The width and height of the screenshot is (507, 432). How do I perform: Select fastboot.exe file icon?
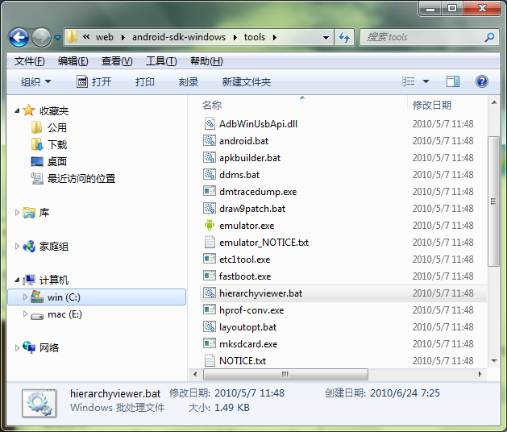pos(210,276)
